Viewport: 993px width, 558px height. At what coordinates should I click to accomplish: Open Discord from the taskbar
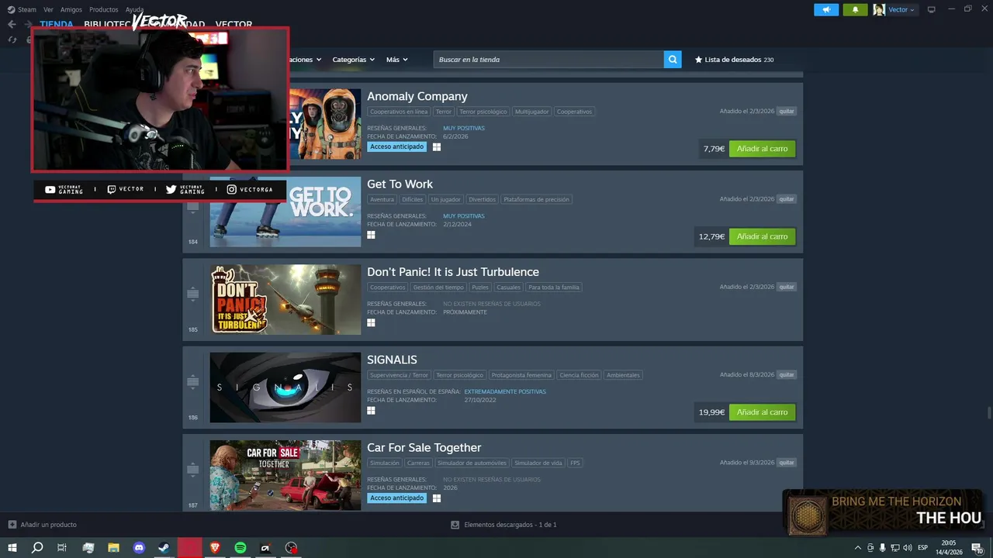pos(139,548)
